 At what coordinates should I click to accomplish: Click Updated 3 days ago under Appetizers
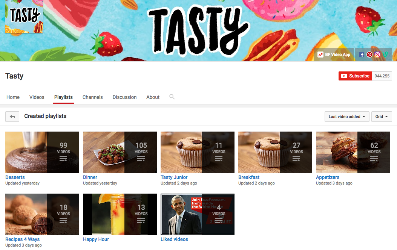point(334,183)
